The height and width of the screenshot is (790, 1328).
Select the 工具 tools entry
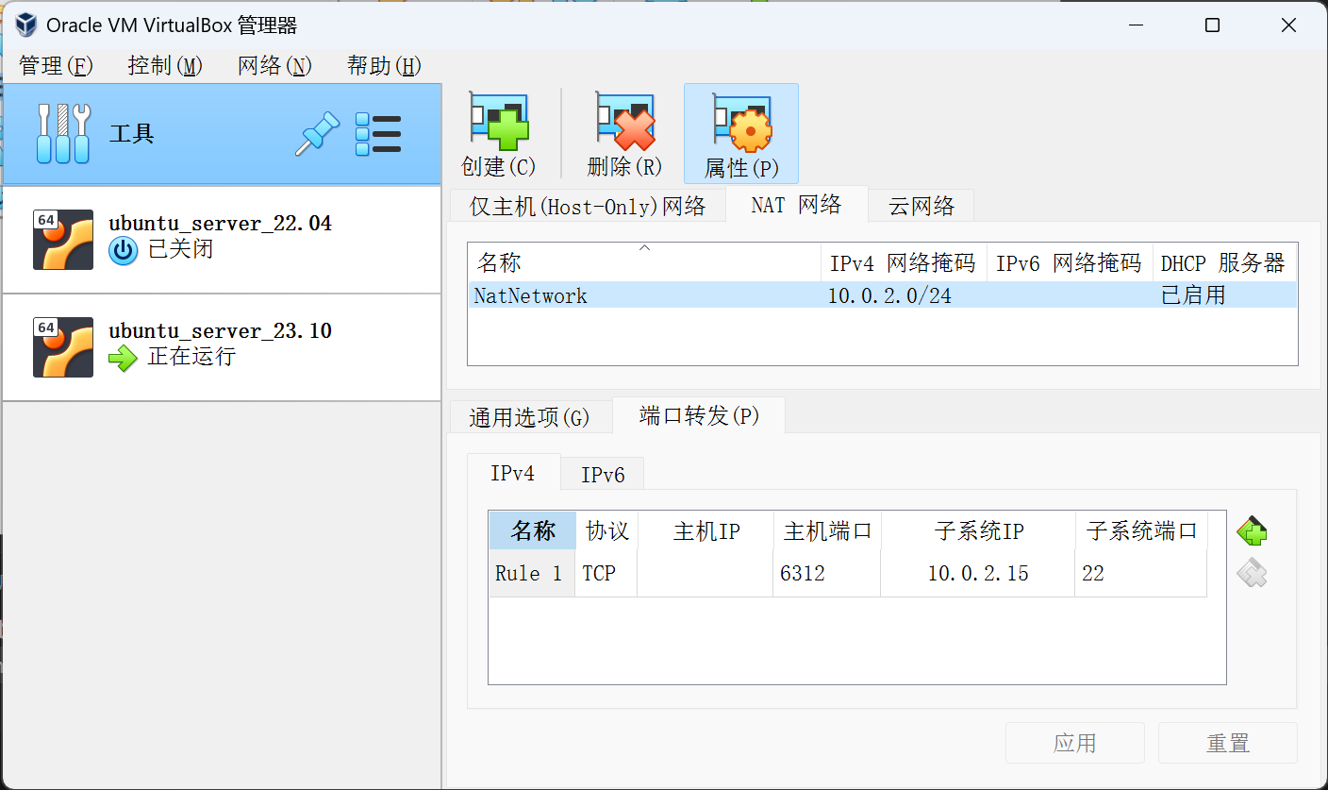point(222,134)
